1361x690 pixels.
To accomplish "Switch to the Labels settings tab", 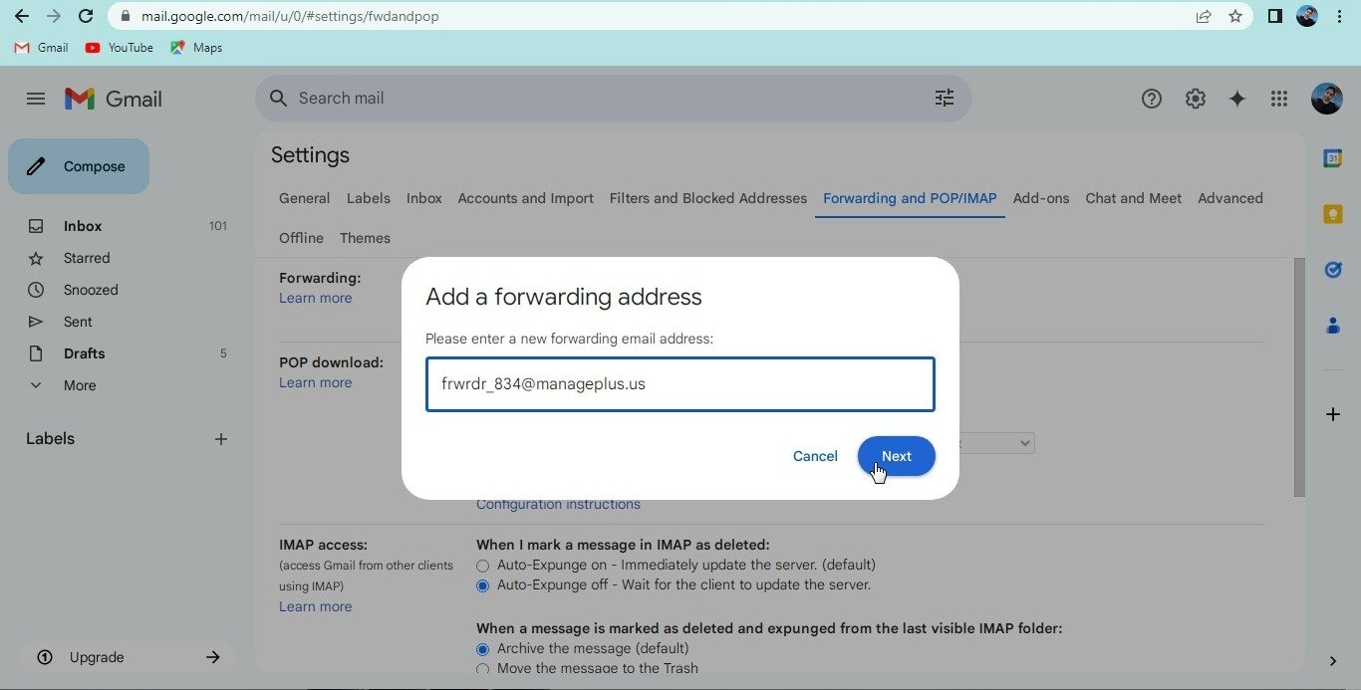I will tap(368, 198).
